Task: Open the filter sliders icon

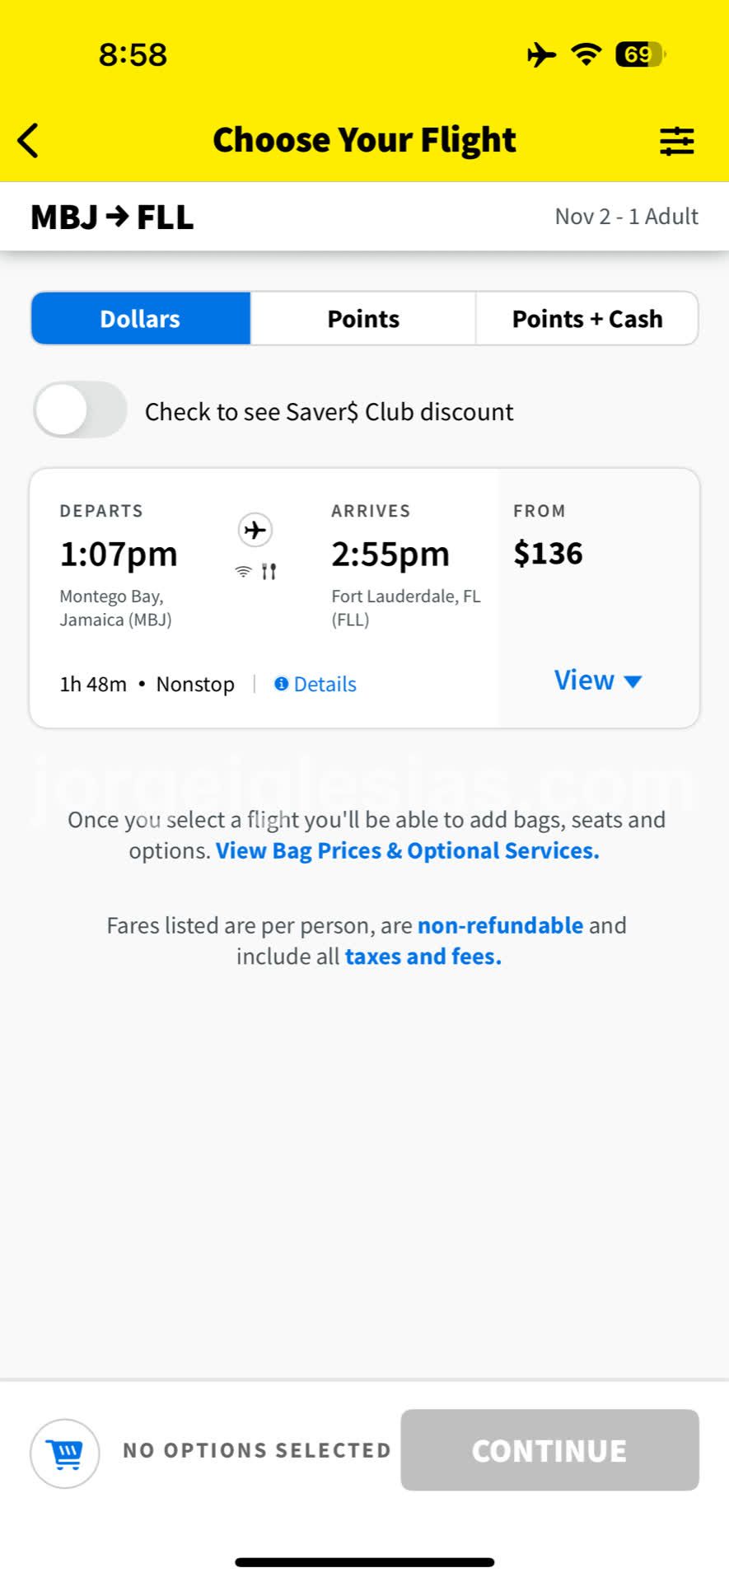Action: tap(676, 141)
